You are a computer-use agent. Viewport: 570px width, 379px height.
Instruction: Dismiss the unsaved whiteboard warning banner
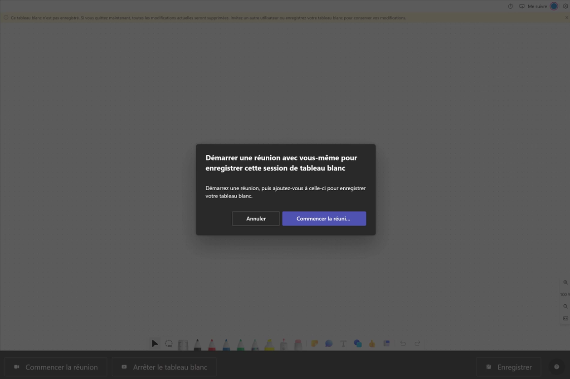pos(567,18)
